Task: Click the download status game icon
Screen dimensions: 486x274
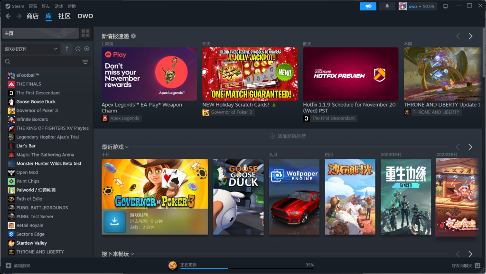Action: (x=173, y=265)
